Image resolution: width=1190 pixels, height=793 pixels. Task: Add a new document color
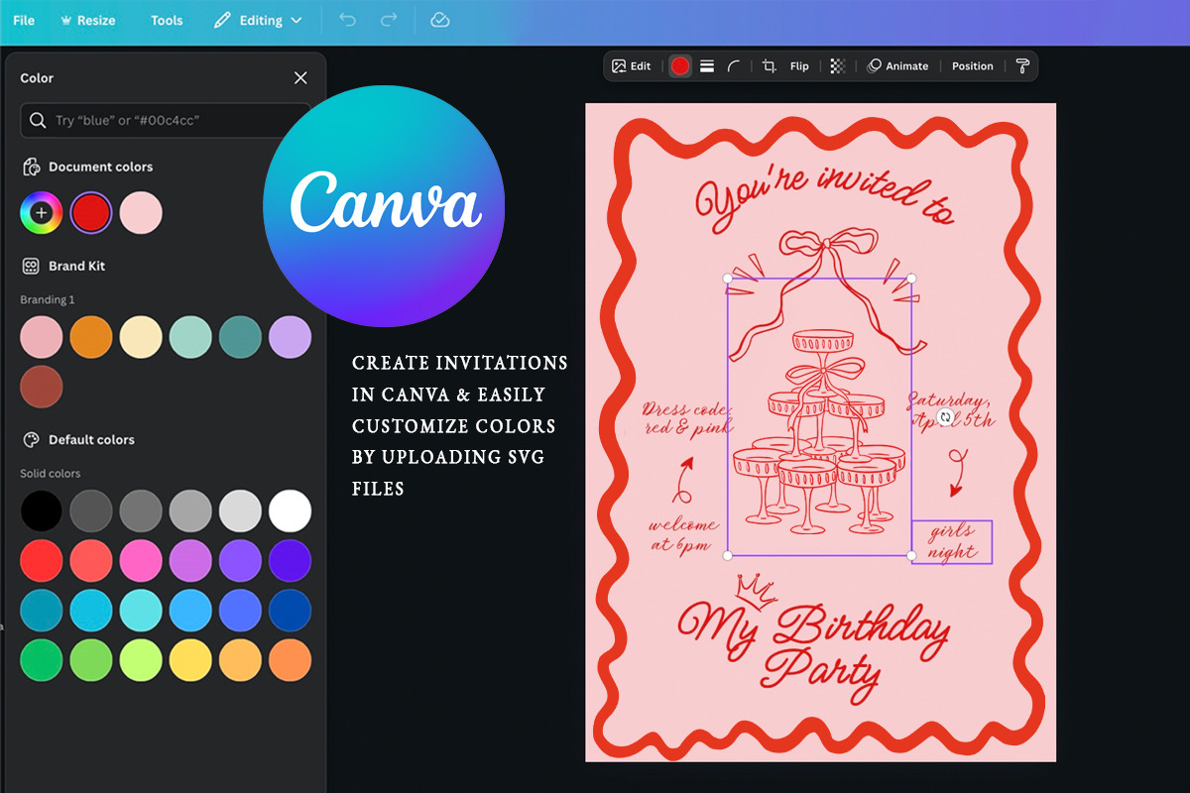(x=41, y=213)
